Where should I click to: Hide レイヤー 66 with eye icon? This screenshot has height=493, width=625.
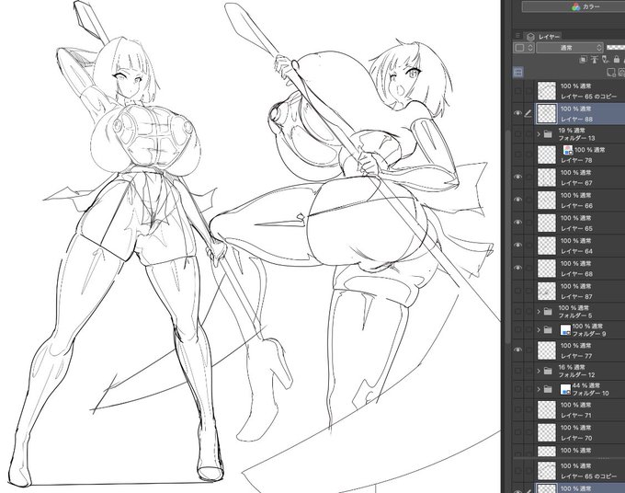[517, 200]
